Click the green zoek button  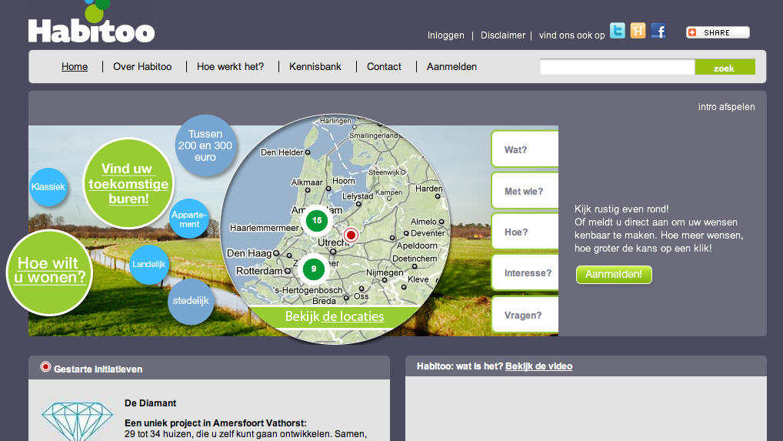coord(725,67)
